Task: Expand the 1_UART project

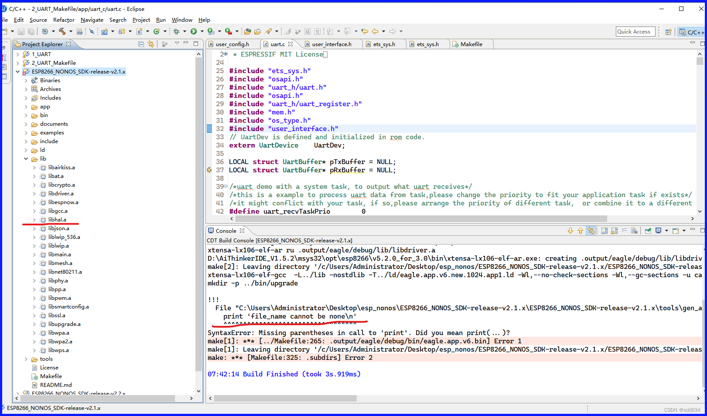Action: pos(17,54)
